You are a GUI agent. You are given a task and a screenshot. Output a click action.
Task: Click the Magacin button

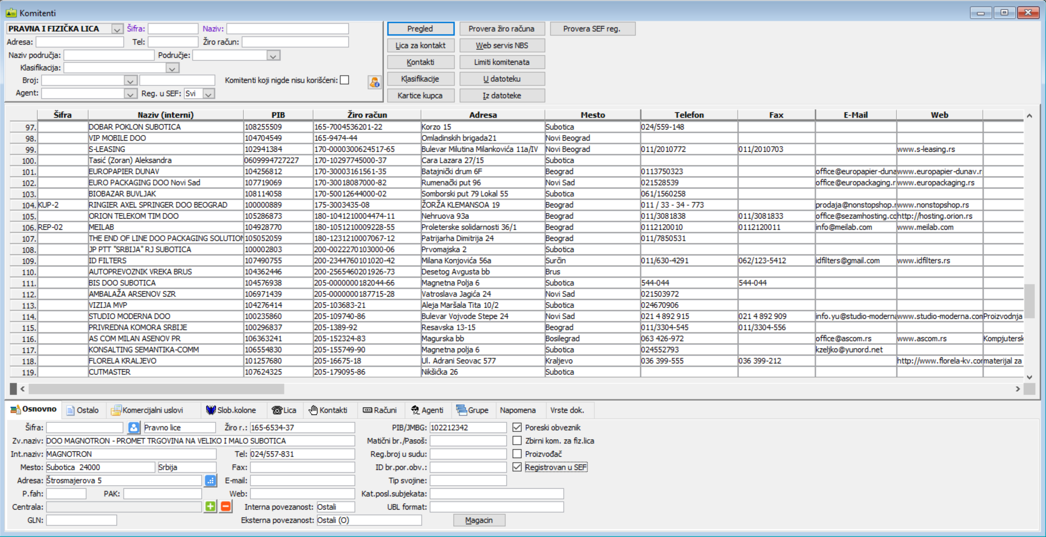coord(479,520)
